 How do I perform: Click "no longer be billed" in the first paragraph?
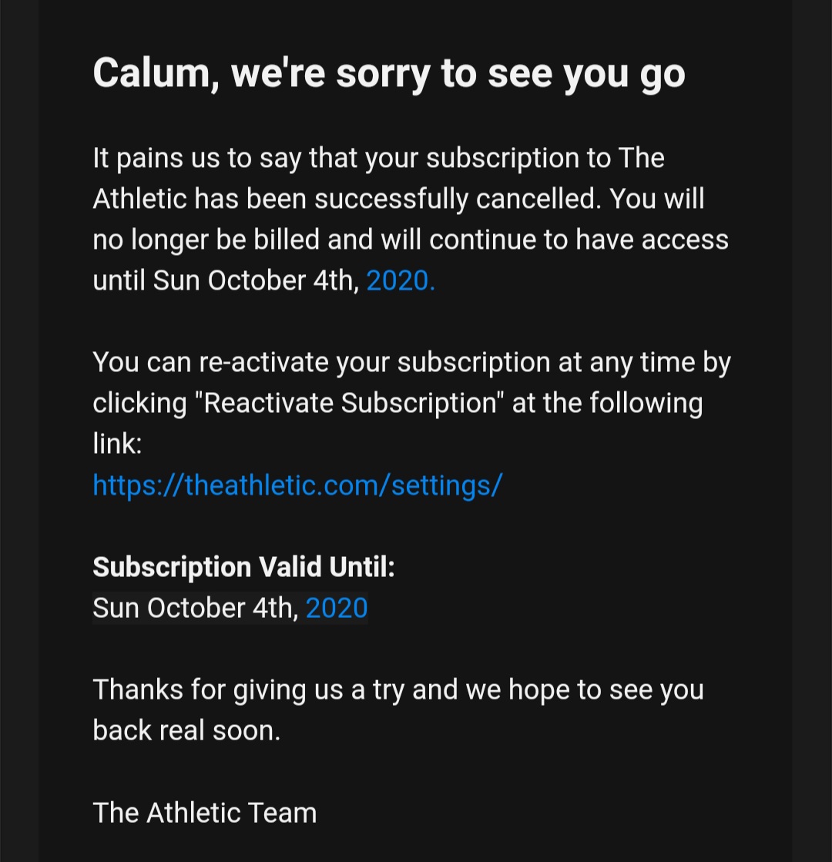coord(206,240)
